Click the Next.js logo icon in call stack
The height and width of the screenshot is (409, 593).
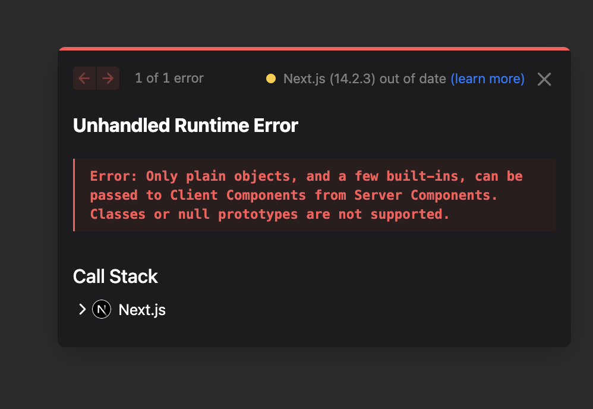pyautogui.click(x=102, y=310)
